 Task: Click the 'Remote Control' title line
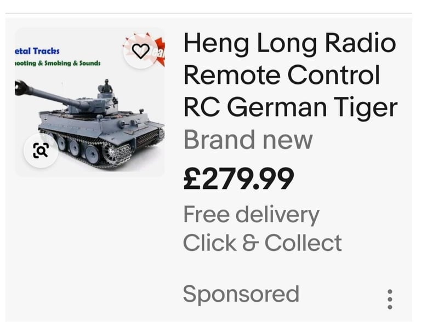click(282, 75)
